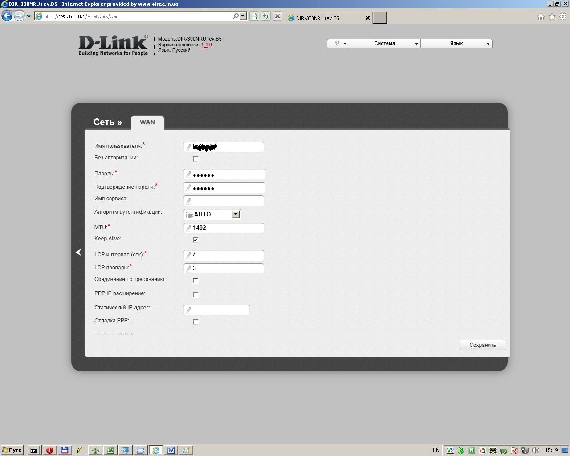Click LCP провалы field
The height and width of the screenshot is (456, 570).
click(x=224, y=268)
